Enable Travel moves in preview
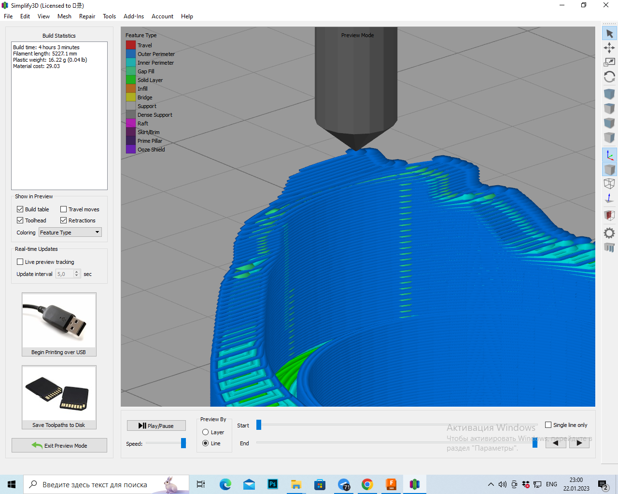The width and height of the screenshot is (618, 494). coord(64,209)
